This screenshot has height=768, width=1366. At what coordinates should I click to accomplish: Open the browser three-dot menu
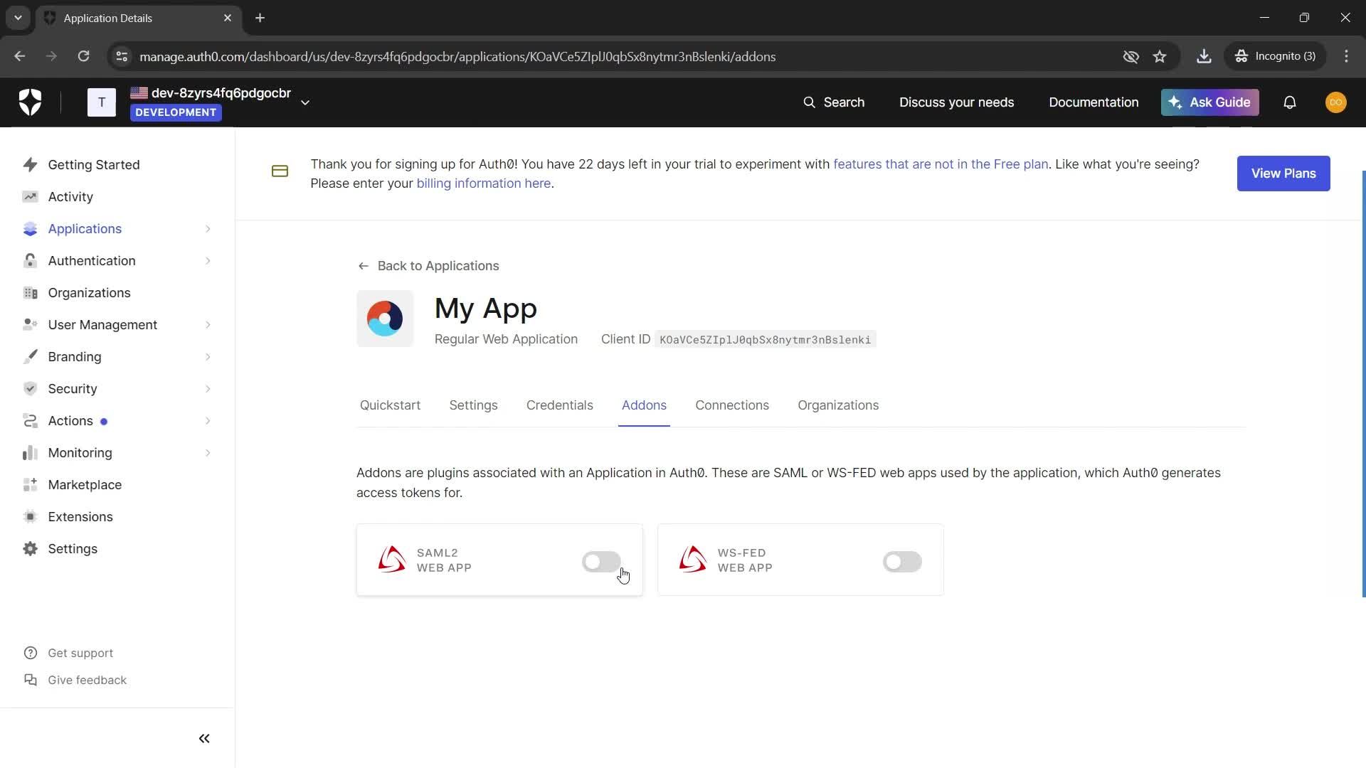pyautogui.click(x=1346, y=56)
